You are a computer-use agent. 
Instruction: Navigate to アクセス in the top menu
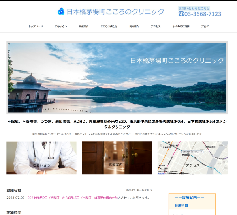pos(156,26)
